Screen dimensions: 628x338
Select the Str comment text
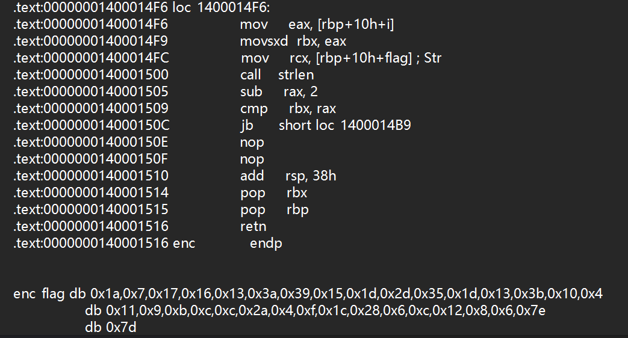(433, 58)
